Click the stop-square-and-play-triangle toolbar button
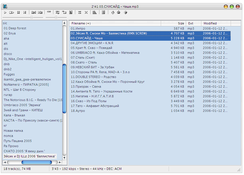244x175 pixels. [12, 13]
